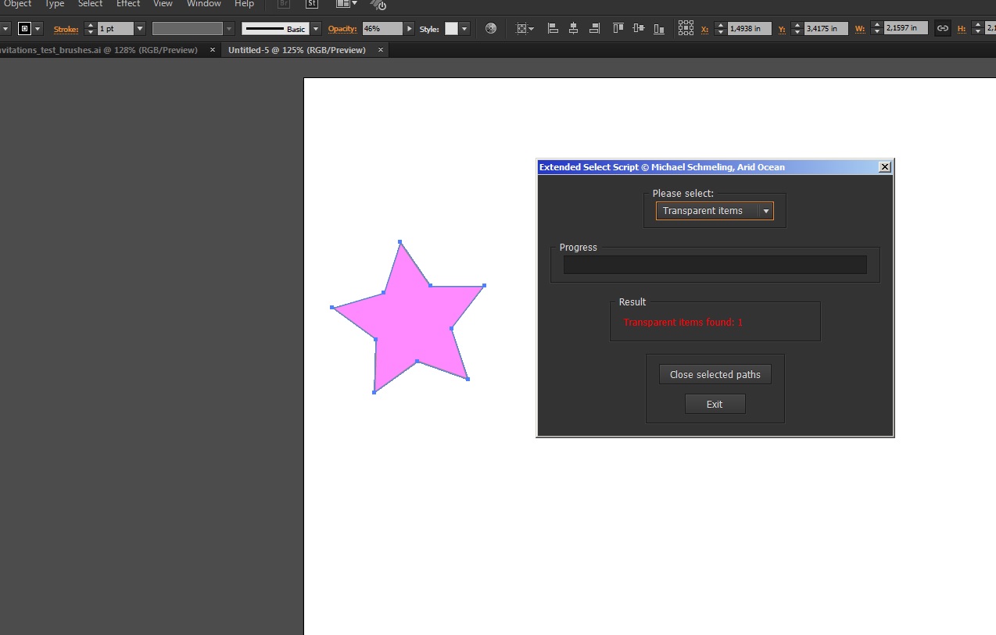The image size is (996, 635).
Task: Click the reference point grid icon
Action: (x=686, y=29)
